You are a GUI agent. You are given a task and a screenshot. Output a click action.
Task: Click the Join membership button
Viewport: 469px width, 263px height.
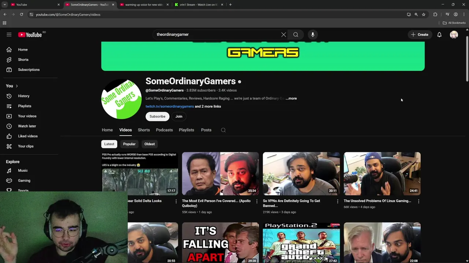click(x=179, y=117)
